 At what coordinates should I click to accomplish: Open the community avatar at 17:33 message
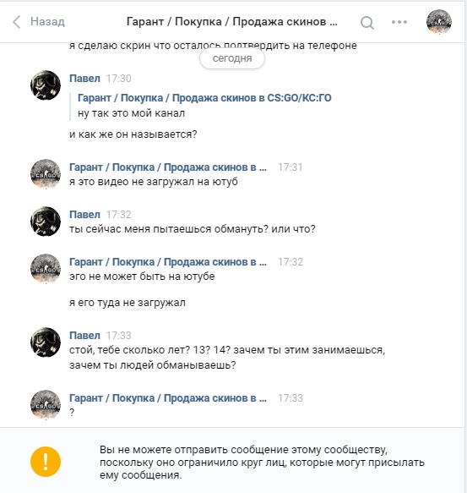tap(46, 405)
